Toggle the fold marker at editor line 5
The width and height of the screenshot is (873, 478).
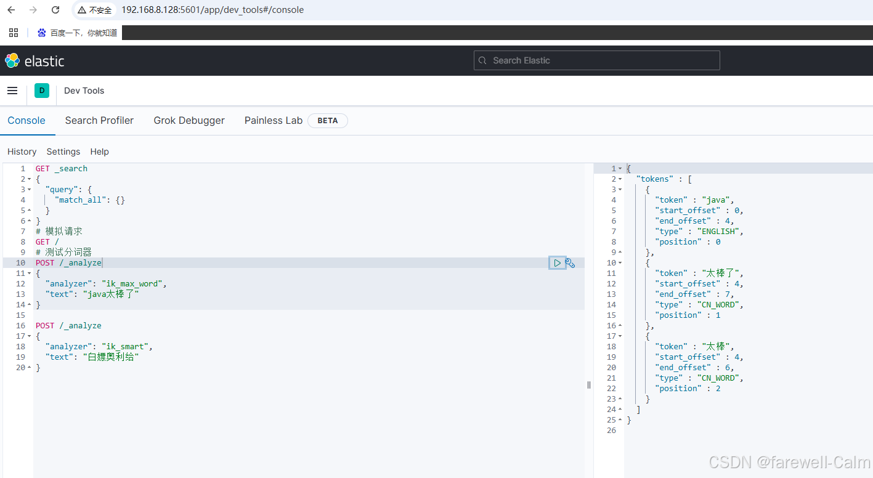coord(29,211)
